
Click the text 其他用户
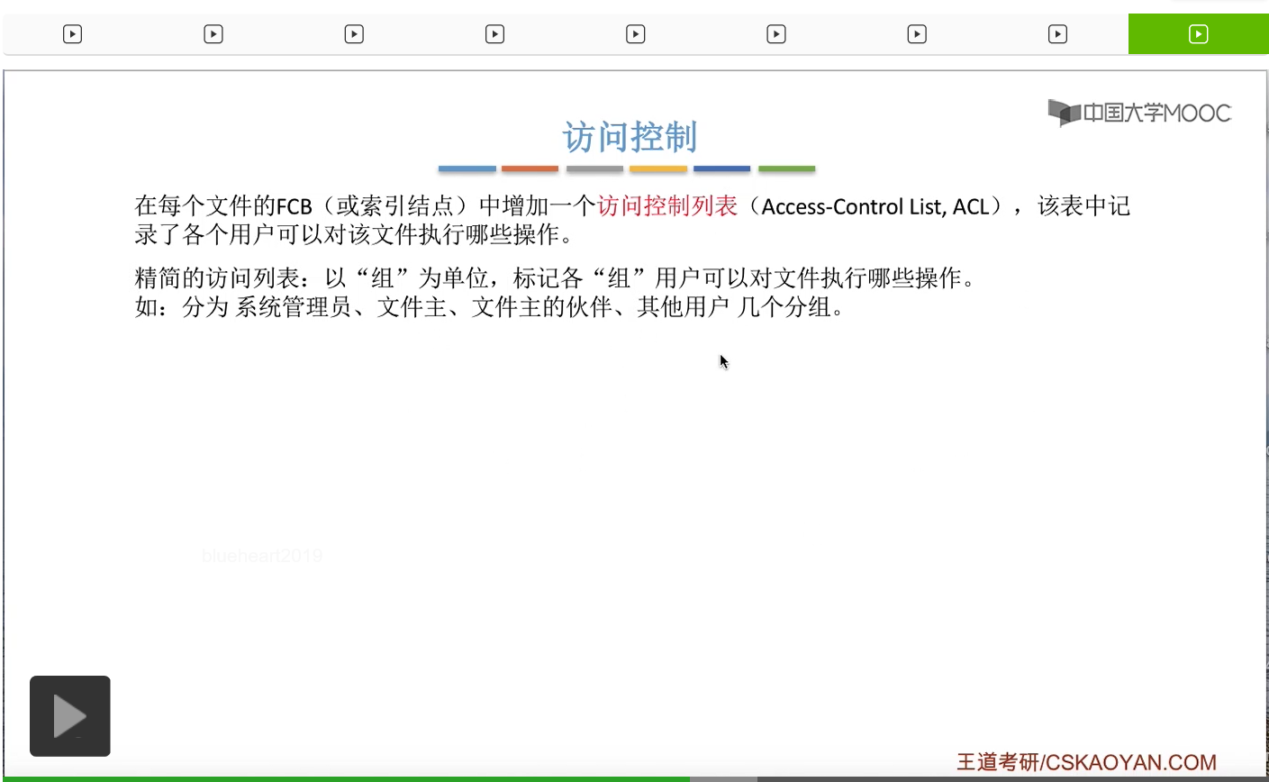coord(683,307)
